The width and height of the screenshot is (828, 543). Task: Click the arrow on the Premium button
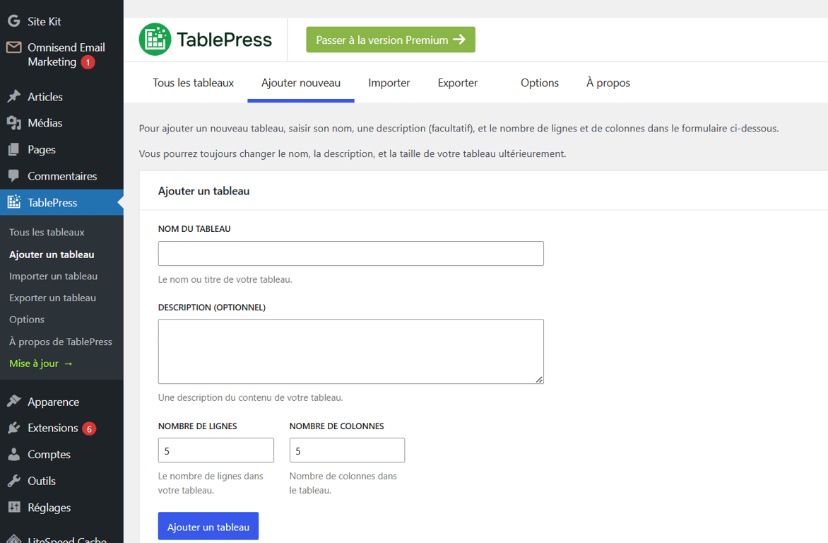[459, 39]
